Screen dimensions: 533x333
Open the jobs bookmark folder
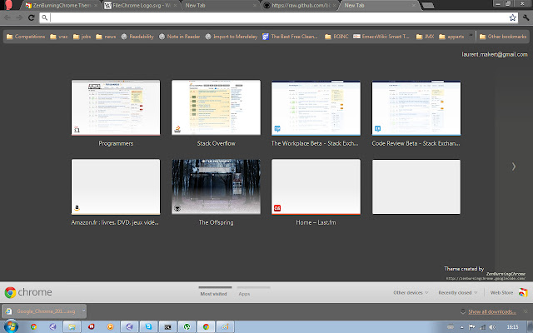point(82,37)
